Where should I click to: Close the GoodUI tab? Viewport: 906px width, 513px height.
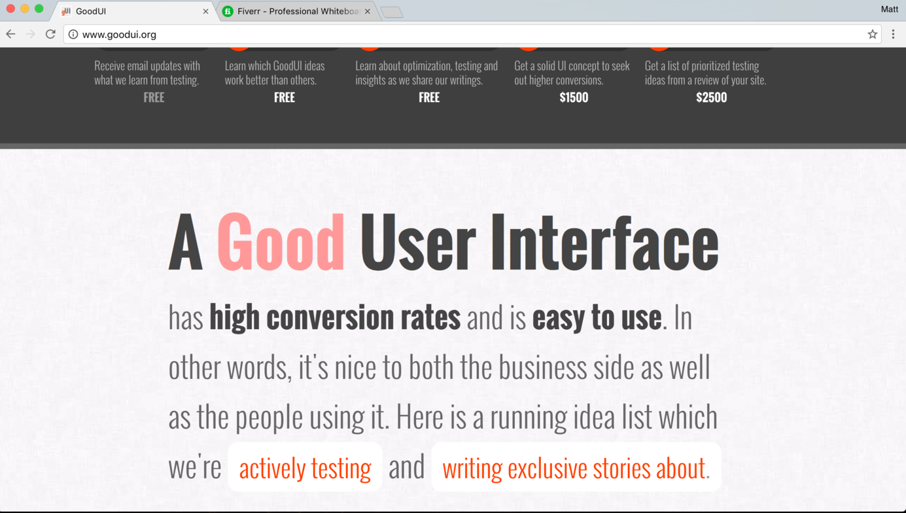click(x=205, y=11)
